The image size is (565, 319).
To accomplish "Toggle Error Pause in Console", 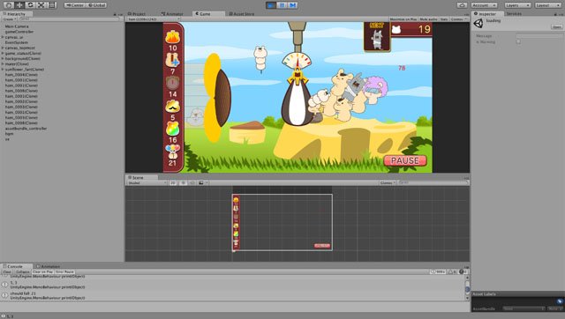I will coord(64,272).
